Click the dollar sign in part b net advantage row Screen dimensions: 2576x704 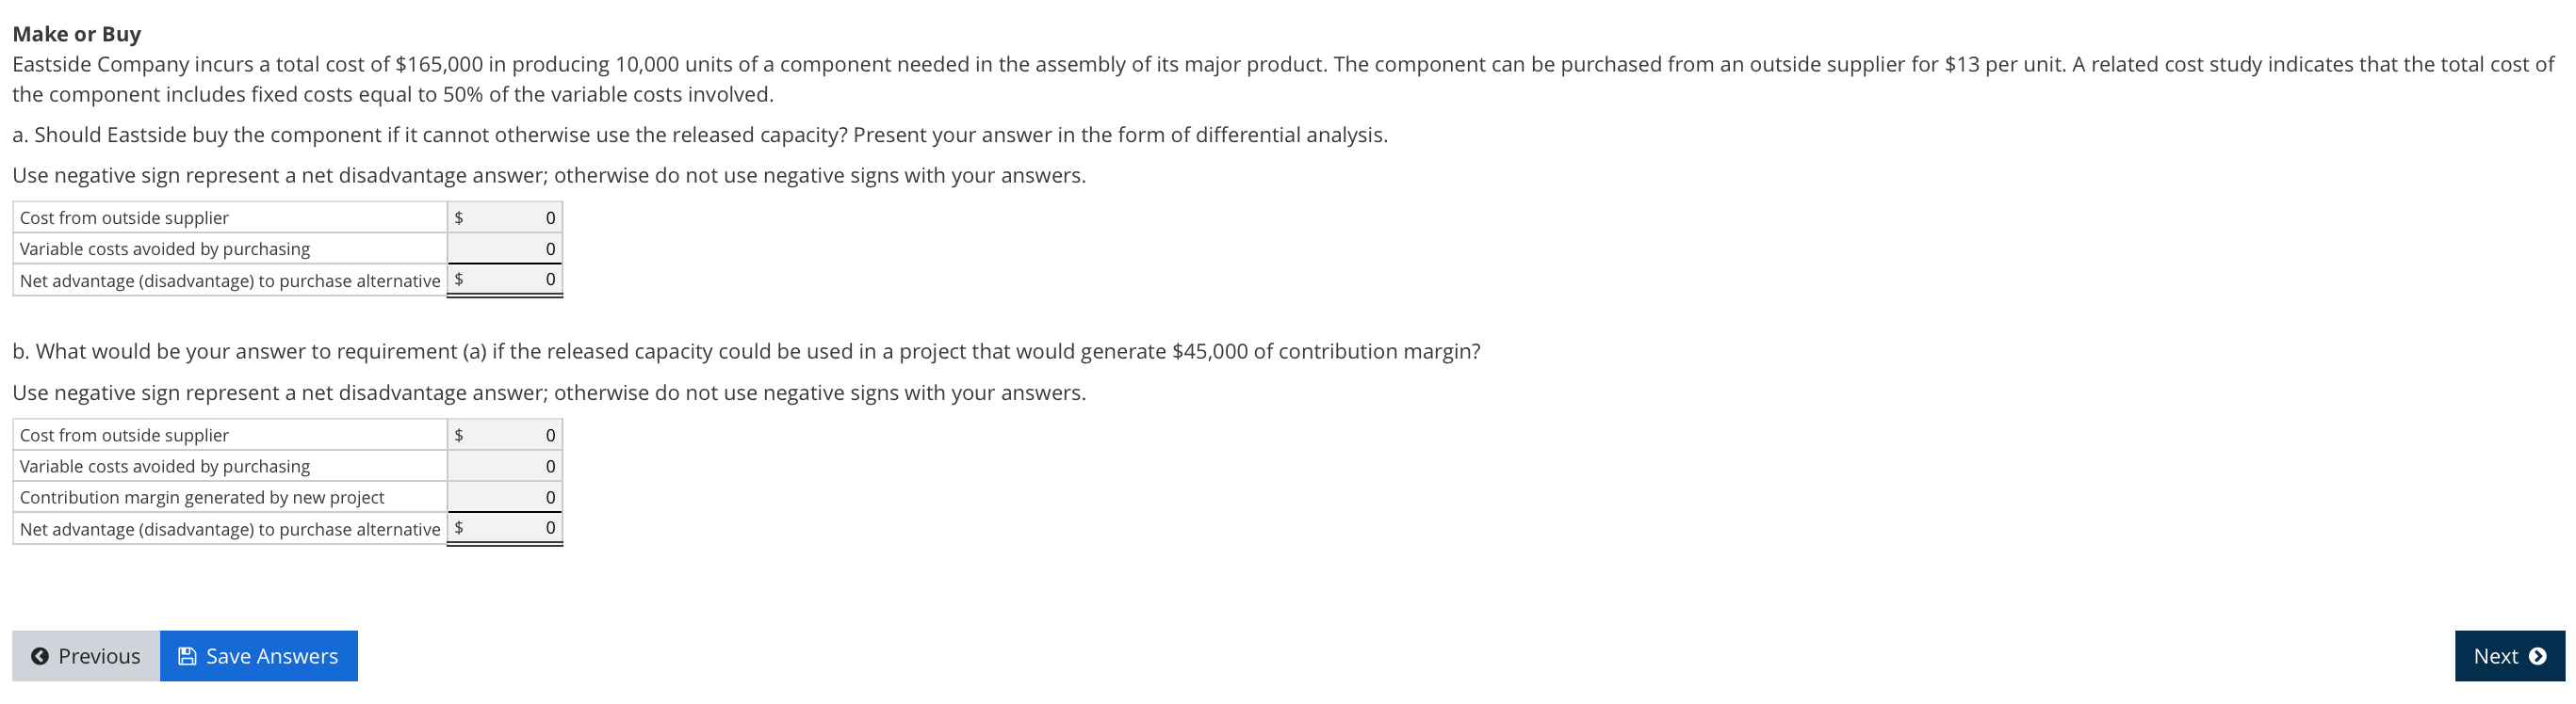point(458,528)
